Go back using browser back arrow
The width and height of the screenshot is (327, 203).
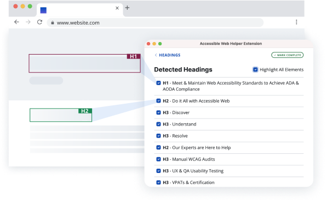[16, 22]
